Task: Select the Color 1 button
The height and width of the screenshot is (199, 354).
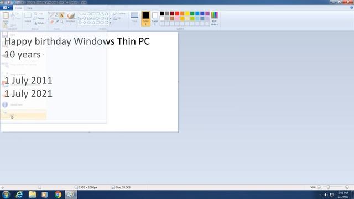Action: click(145, 18)
